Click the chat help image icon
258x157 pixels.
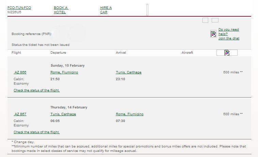pyautogui.click(x=213, y=34)
